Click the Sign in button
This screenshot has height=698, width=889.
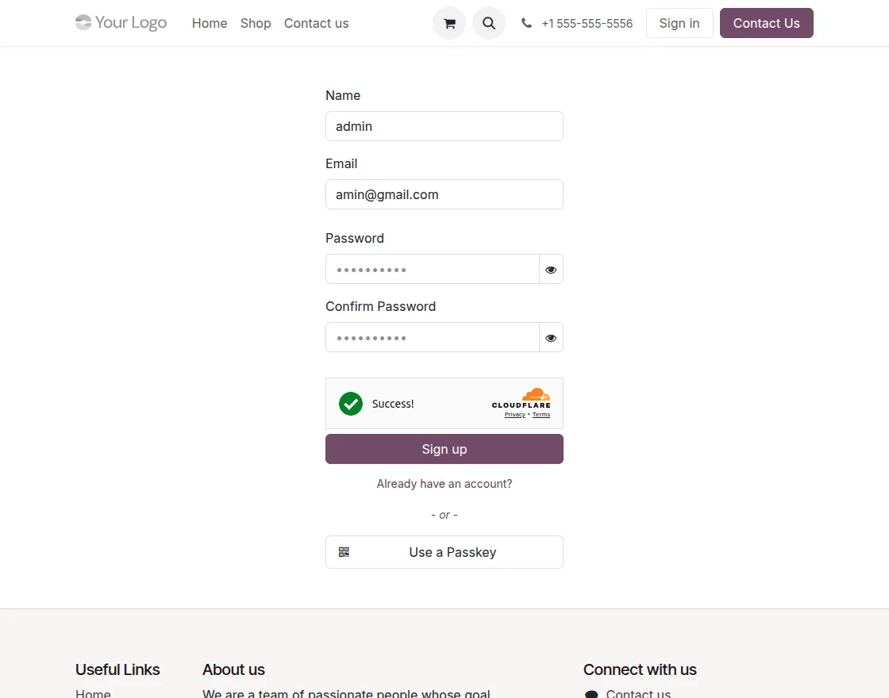pyautogui.click(x=679, y=24)
